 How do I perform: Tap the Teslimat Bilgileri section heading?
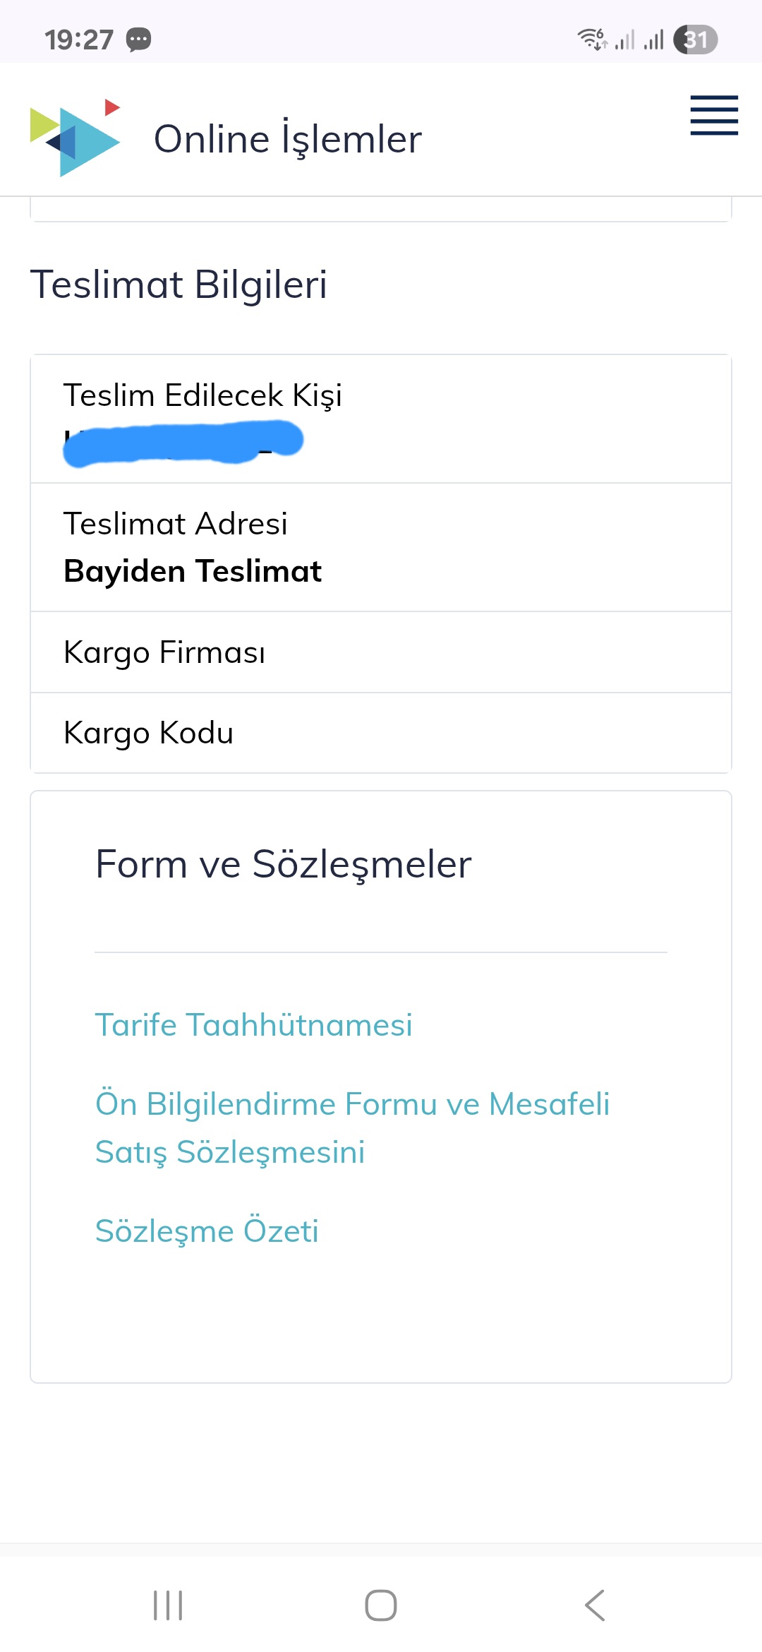click(x=179, y=285)
